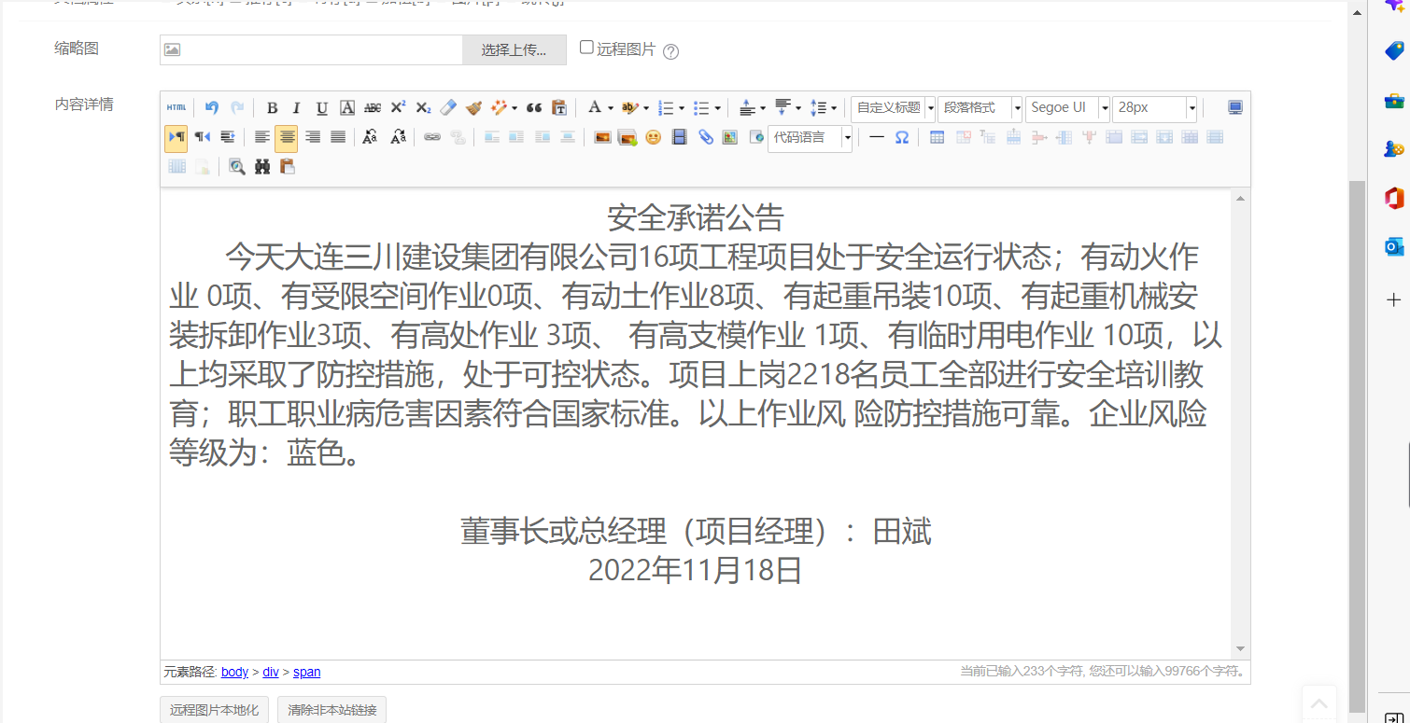
Task: Increase indent with first-line indent icon
Action: [227, 137]
